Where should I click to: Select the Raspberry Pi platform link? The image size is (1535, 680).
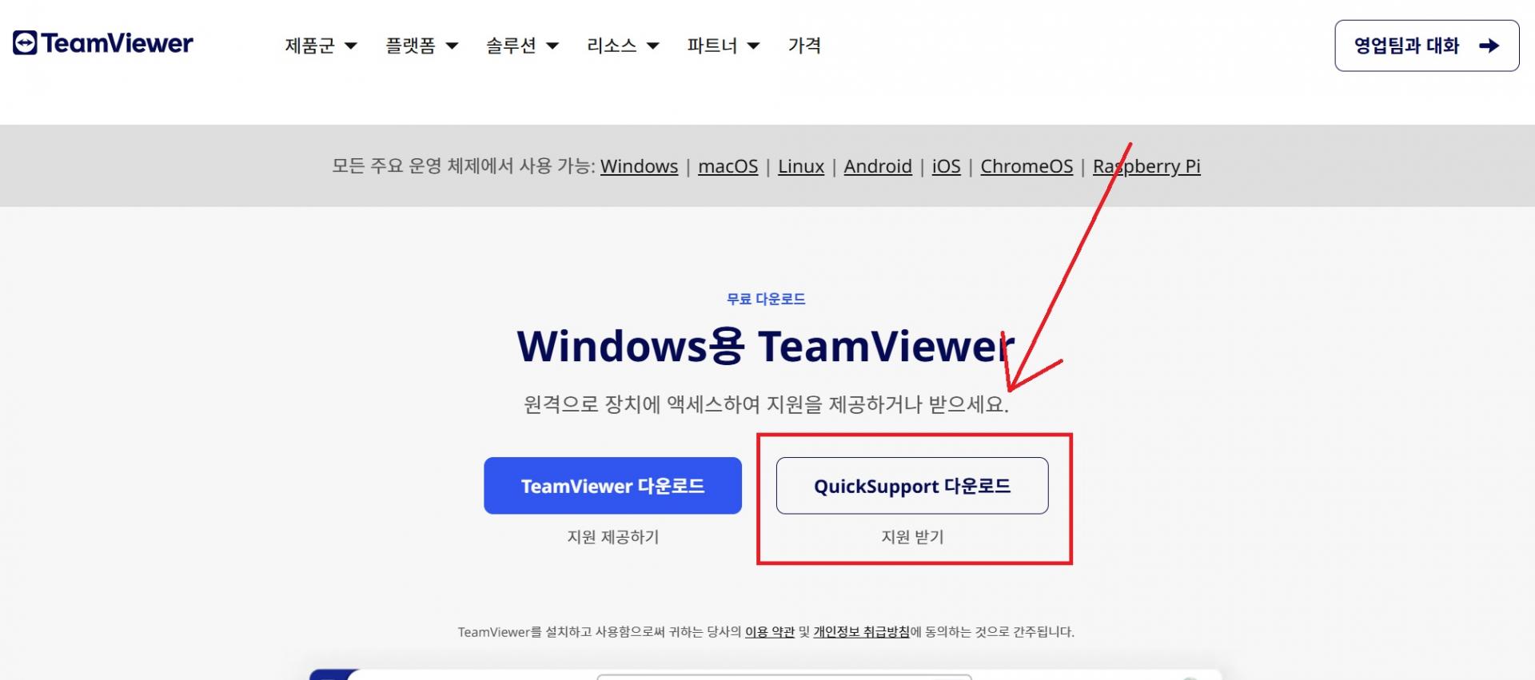pos(1146,166)
